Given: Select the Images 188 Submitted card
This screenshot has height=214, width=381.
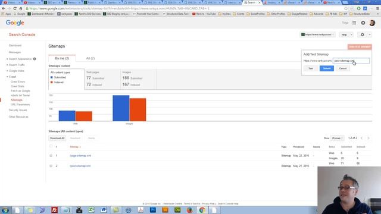Looking at the screenshot, I should (x=138, y=79).
